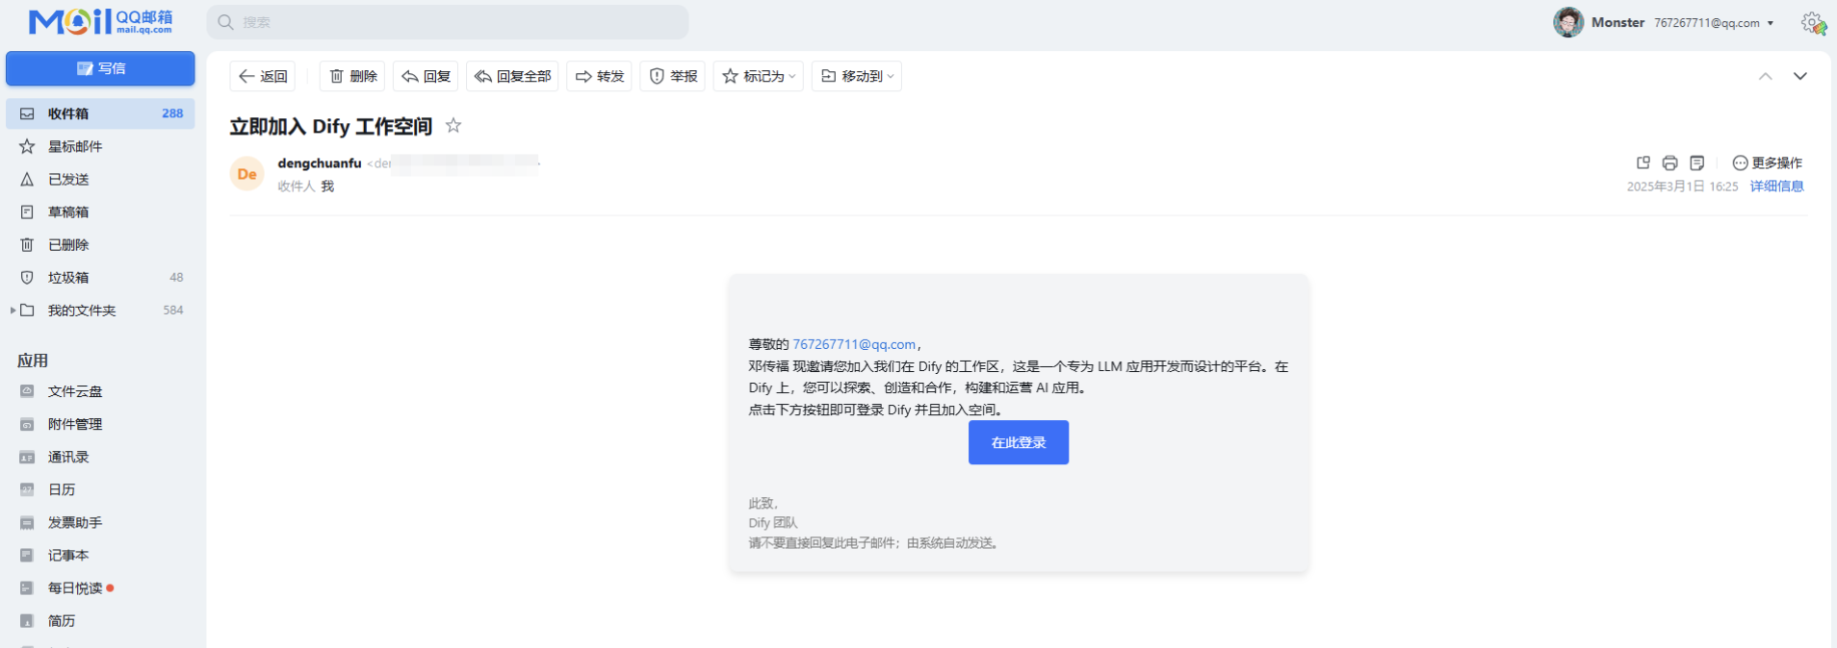Open Deleted (已删除) folder
The width and height of the screenshot is (1837, 648).
(100, 244)
